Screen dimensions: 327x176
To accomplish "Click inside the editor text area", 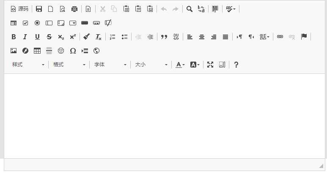I will [x=165, y=116].
